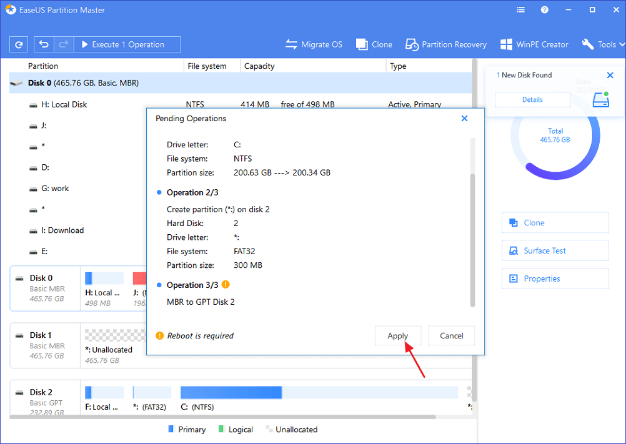Execute 1 Operation

[x=127, y=45]
